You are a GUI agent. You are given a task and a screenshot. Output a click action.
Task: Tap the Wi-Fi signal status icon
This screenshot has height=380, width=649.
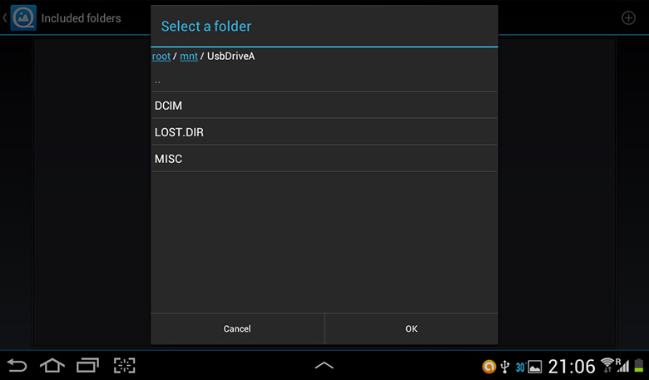(x=607, y=365)
